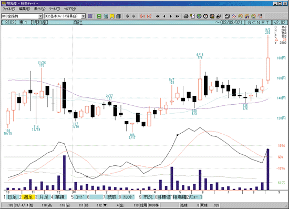Click the 9/2 203 high price label
This screenshot has height=209, width=289.
267,31
